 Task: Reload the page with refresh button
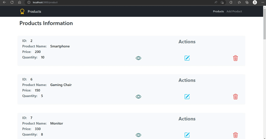[12, 2]
